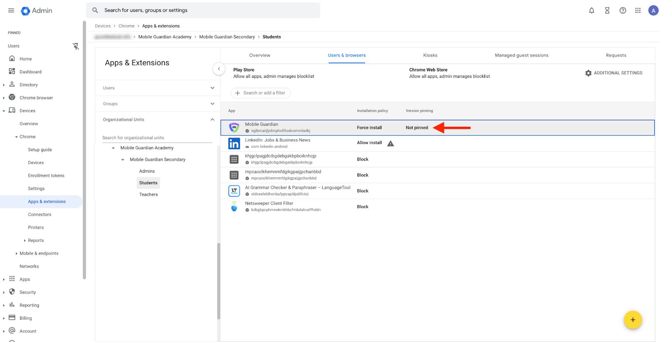Viewport: 660px width, 342px height.
Task: Open the Google apps grid
Action: coord(638,11)
